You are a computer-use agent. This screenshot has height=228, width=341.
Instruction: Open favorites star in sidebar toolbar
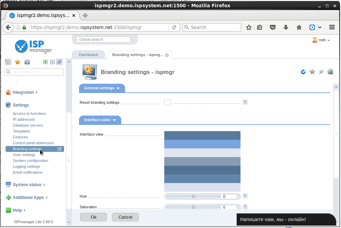18,62
